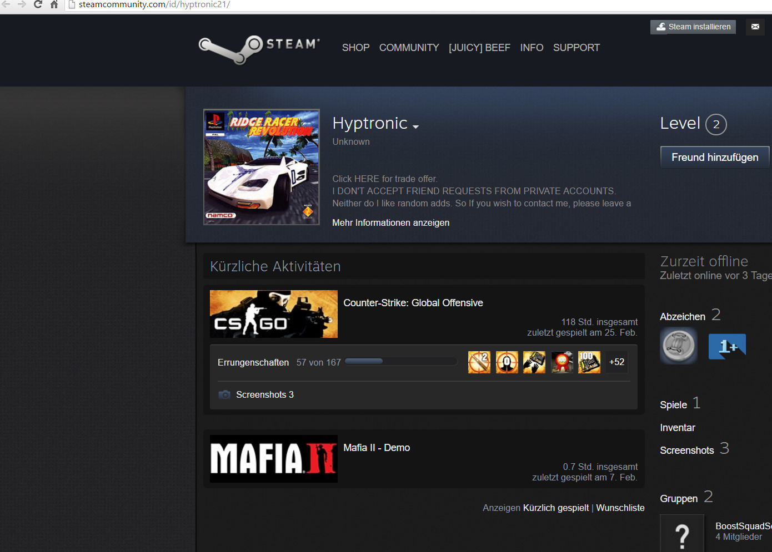Open the Ridge Racer profile avatar
This screenshot has width=772, height=552.
[x=262, y=167]
